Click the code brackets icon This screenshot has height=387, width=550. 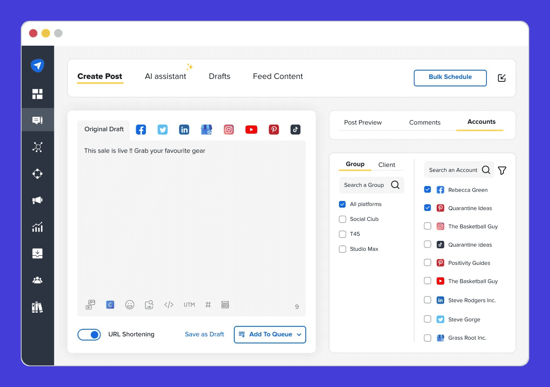(x=169, y=305)
